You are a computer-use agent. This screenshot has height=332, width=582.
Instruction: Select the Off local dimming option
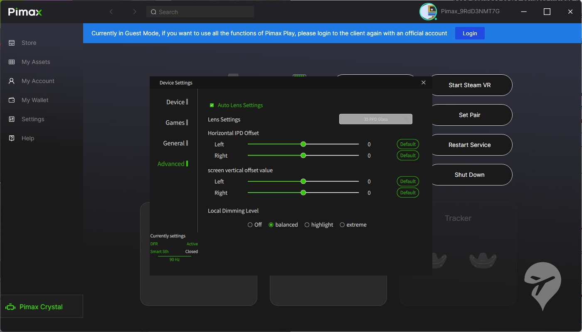coord(250,225)
